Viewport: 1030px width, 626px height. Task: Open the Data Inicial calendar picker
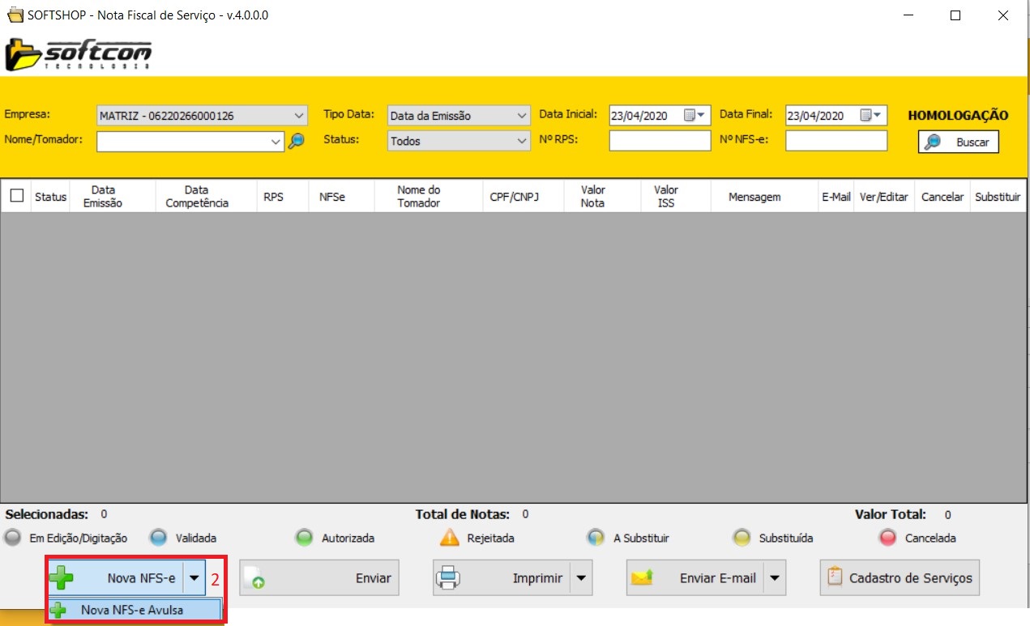696,116
